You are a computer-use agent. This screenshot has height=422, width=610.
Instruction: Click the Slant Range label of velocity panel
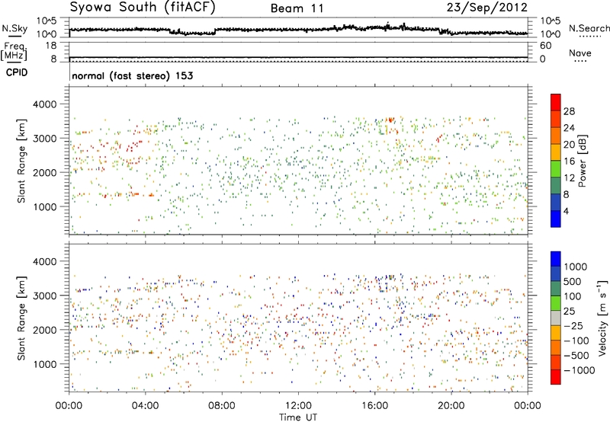tap(22, 318)
